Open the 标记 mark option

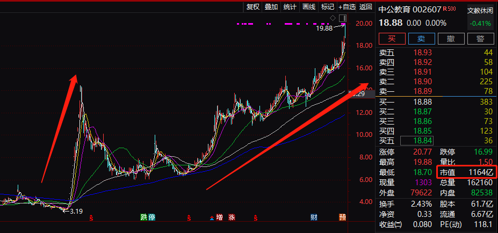point(328,7)
